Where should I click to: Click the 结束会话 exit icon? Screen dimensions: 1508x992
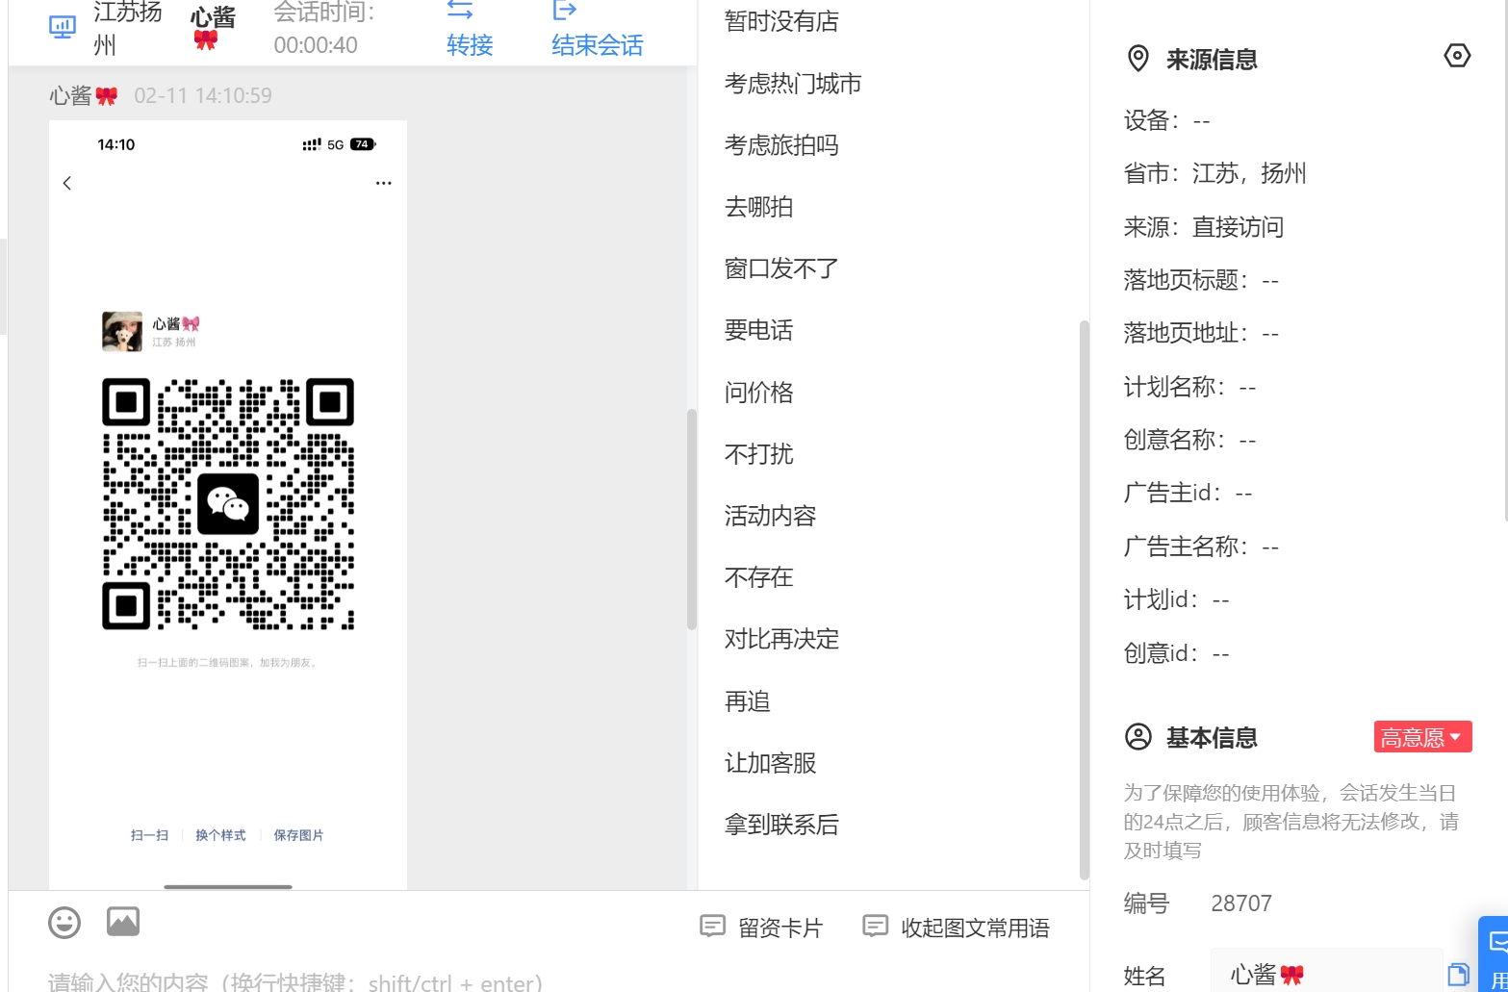pyautogui.click(x=565, y=10)
